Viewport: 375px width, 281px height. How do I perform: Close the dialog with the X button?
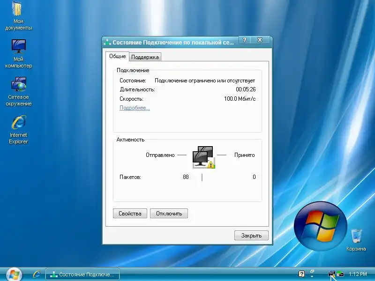(260, 40)
